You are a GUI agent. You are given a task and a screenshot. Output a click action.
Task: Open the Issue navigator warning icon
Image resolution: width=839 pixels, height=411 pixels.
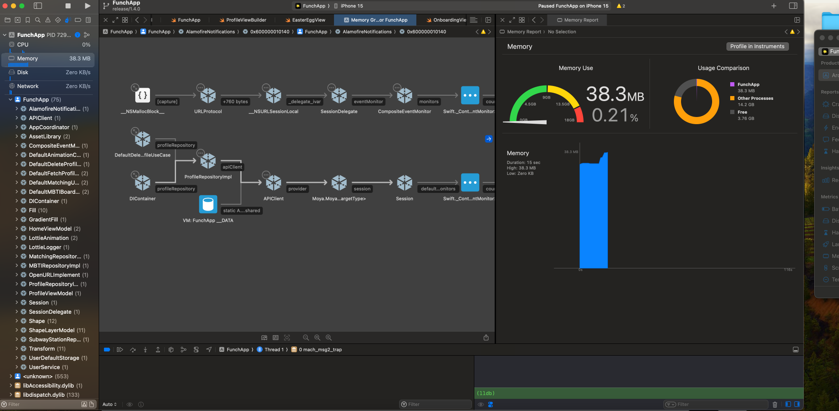(48, 20)
